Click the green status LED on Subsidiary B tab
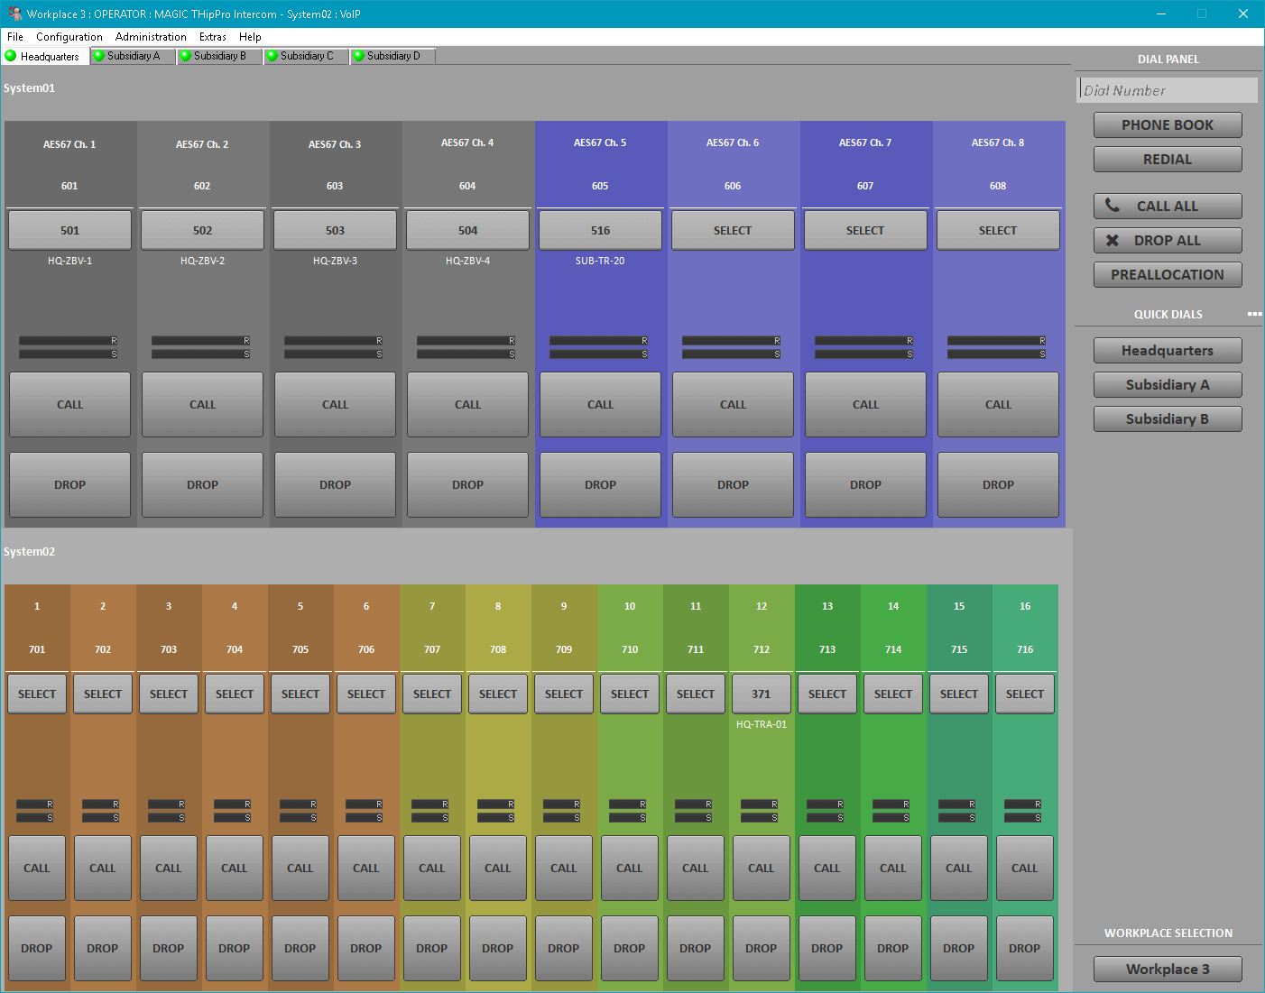This screenshot has height=993, width=1265. [183, 55]
